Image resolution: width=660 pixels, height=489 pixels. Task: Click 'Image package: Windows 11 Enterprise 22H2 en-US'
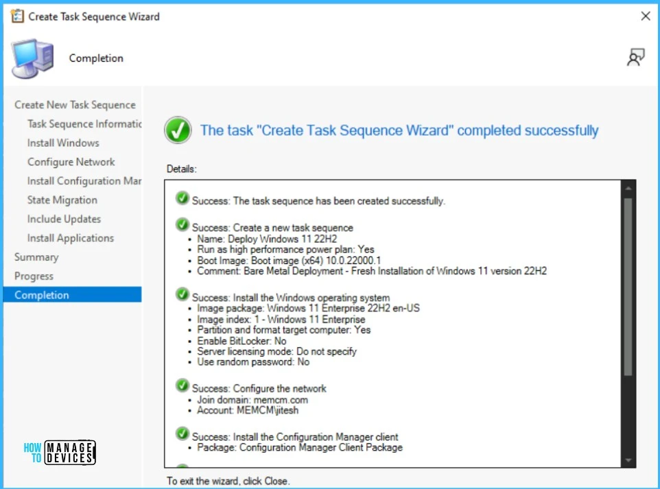(x=308, y=308)
